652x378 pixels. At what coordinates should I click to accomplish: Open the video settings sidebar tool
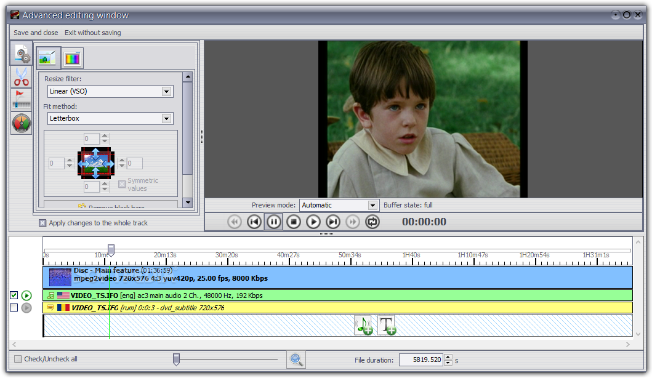pos(21,53)
